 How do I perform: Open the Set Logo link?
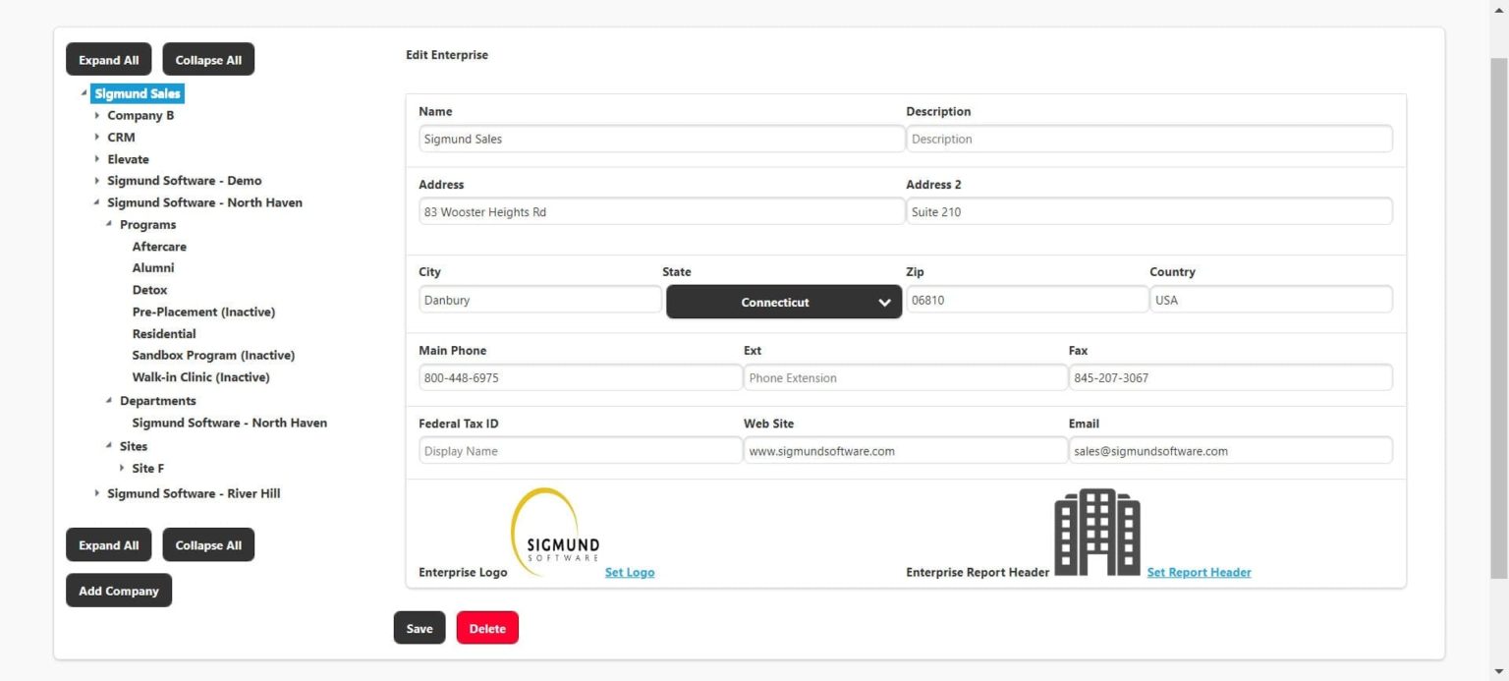click(630, 572)
